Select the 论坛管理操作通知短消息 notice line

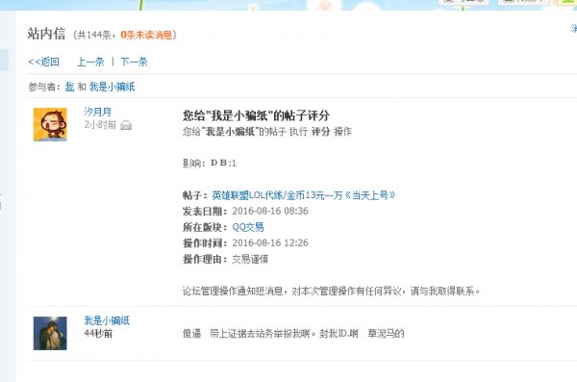331,292
